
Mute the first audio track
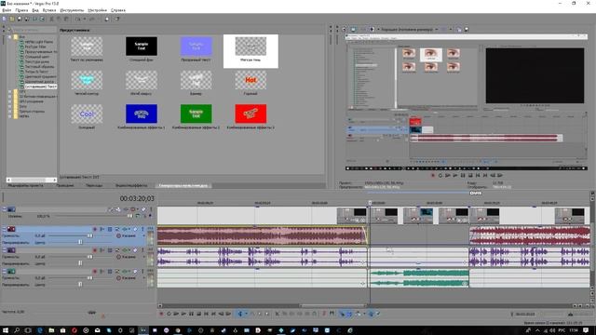click(x=134, y=230)
